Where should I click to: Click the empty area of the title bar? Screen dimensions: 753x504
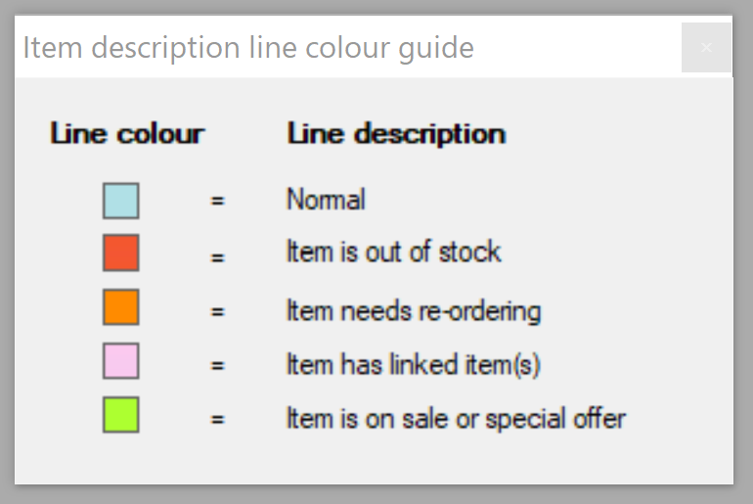click(577, 47)
